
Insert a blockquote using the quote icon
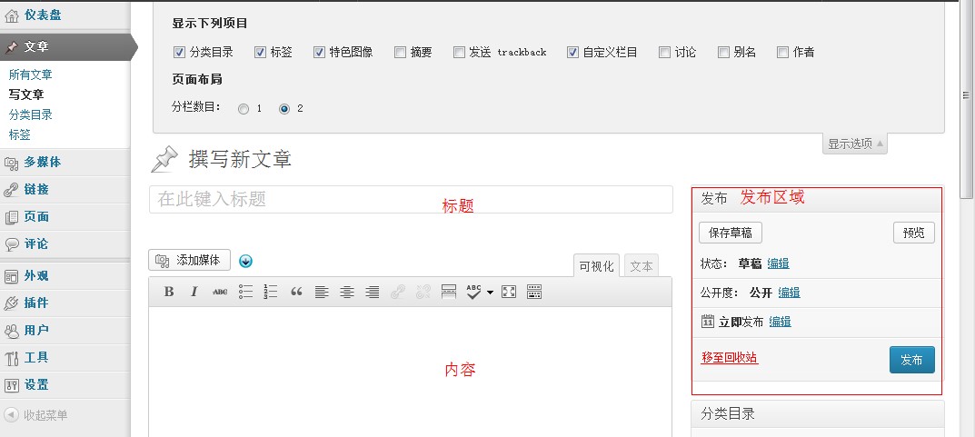(296, 292)
